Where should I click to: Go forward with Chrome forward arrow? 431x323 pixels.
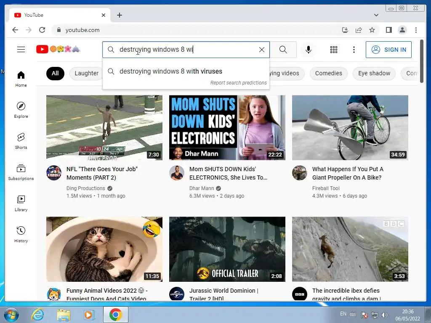point(29,30)
